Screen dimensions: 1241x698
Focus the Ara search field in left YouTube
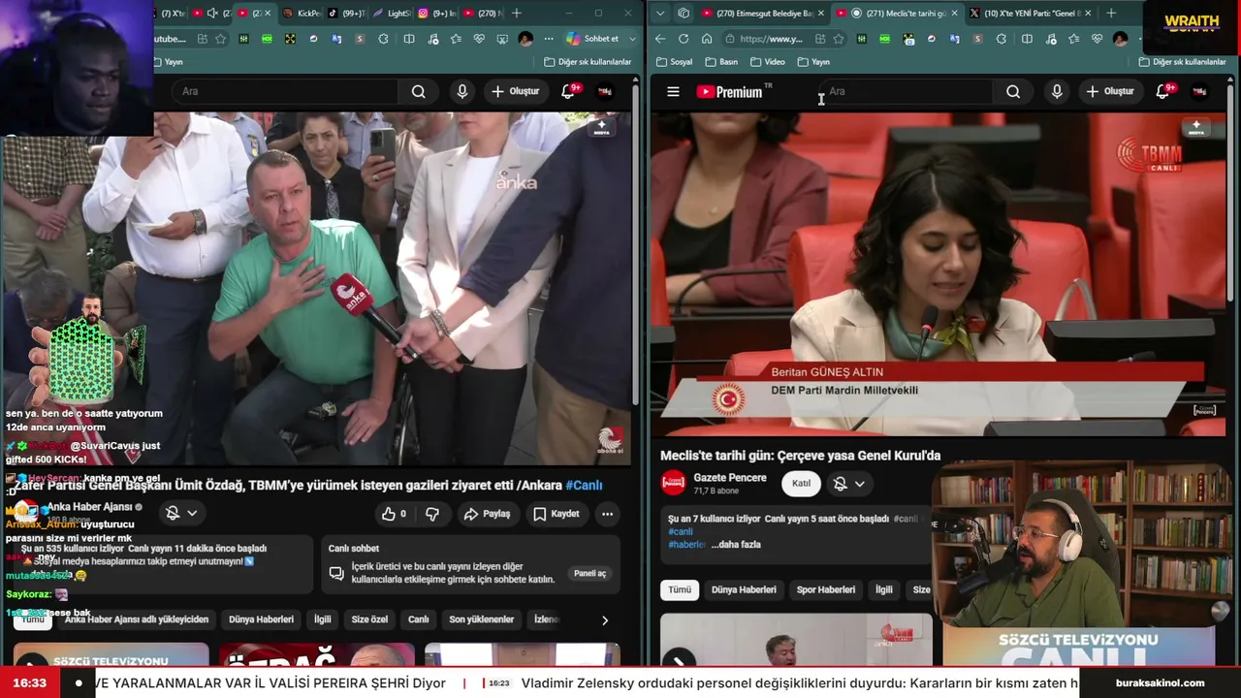286,91
